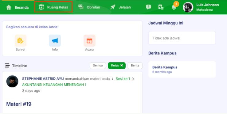Open the Ruang Kelas menu
This screenshot has height=114, width=227.
(x=53, y=7)
